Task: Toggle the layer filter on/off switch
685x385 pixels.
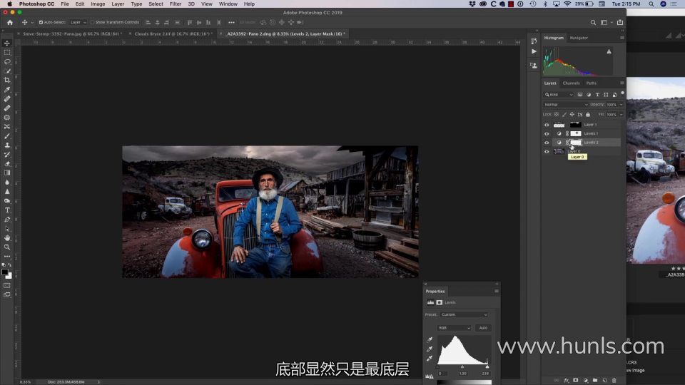Action: pyautogui.click(x=622, y=93)
